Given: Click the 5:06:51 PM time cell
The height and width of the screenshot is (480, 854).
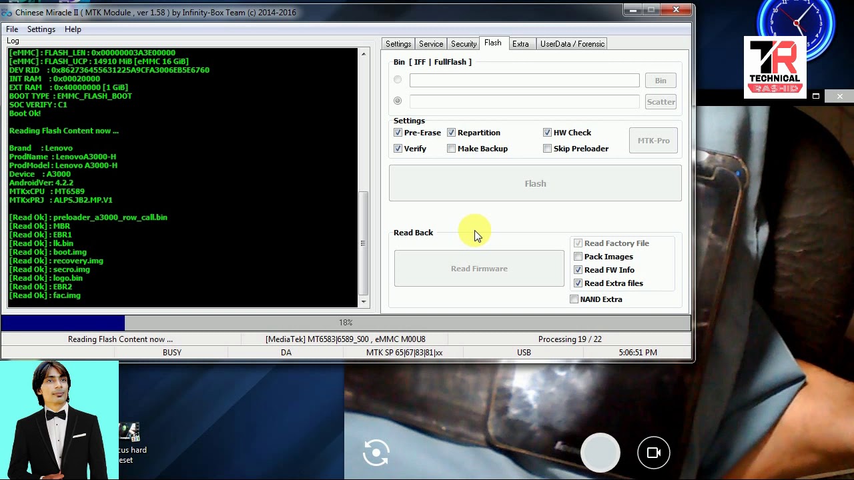Looking at the screenshot, I should [x=638, y=353].
